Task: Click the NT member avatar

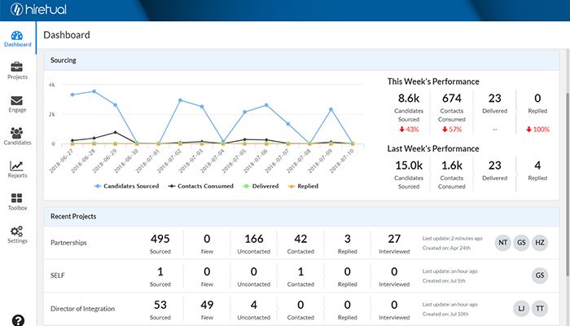Action: click(502, 243)
